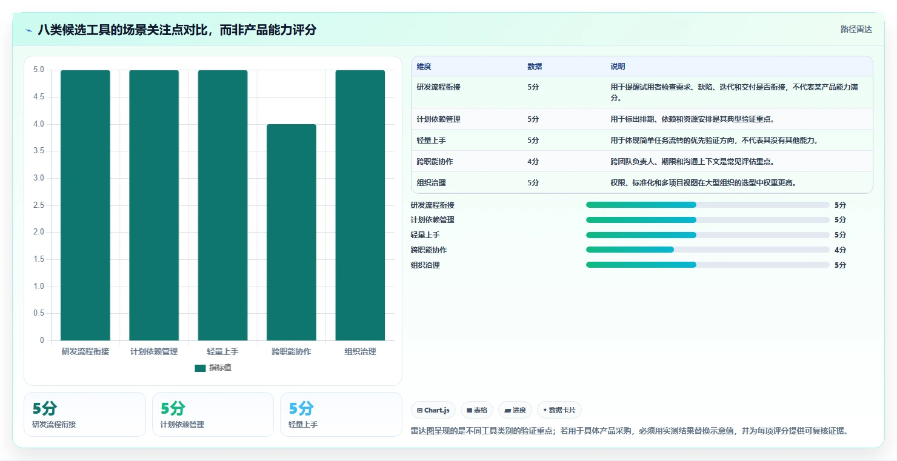Click the 组织治理 progress bar
Image resolution: width=897 pixels, height=461 pixels.
coord(707,265)
